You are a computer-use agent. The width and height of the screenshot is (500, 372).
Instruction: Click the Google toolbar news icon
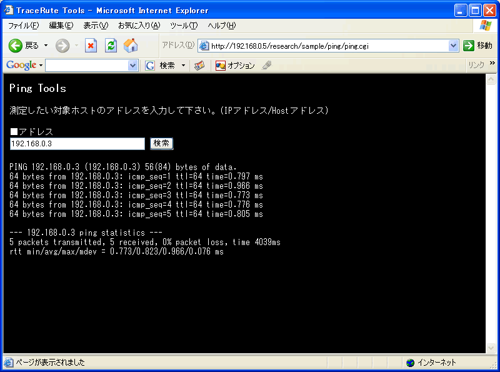coord(199,66)
